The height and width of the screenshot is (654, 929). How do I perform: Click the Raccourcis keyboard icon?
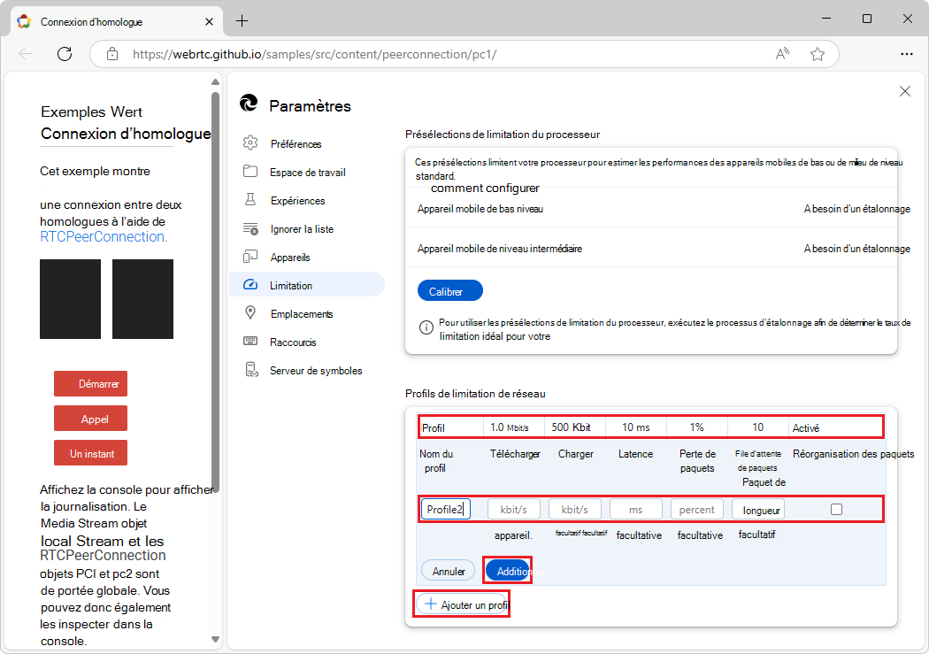250,342
